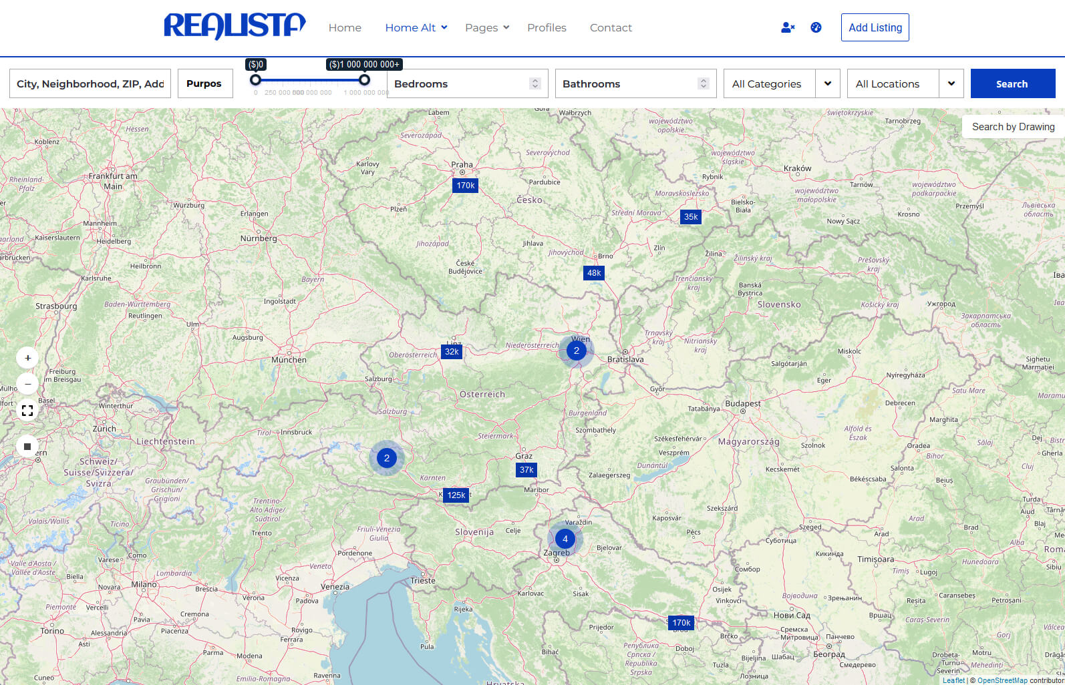This screenshot has width=1065, height=685.
Task: Click the All Categories arrow button
Action: [828, 83]
